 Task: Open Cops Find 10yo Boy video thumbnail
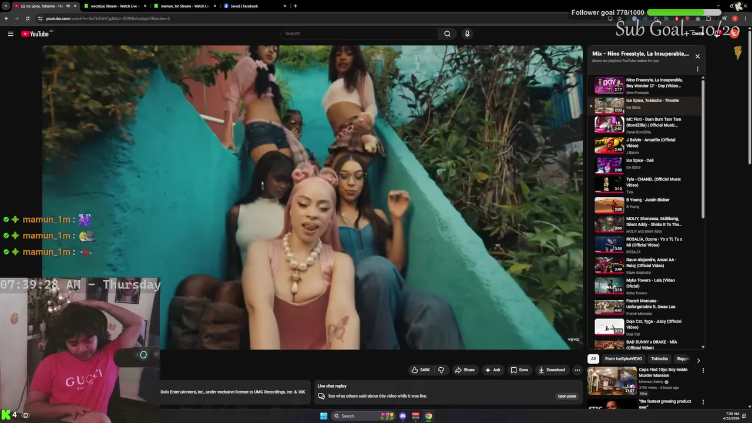coord(612,381)
